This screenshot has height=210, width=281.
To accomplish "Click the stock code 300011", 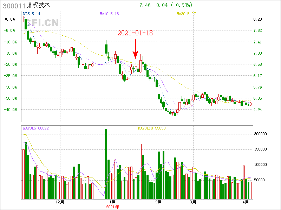I will (x=14, y=6).
